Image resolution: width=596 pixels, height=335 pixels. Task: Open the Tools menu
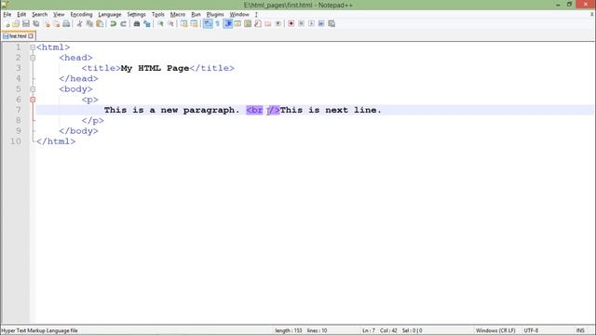(x=157, y=15)
